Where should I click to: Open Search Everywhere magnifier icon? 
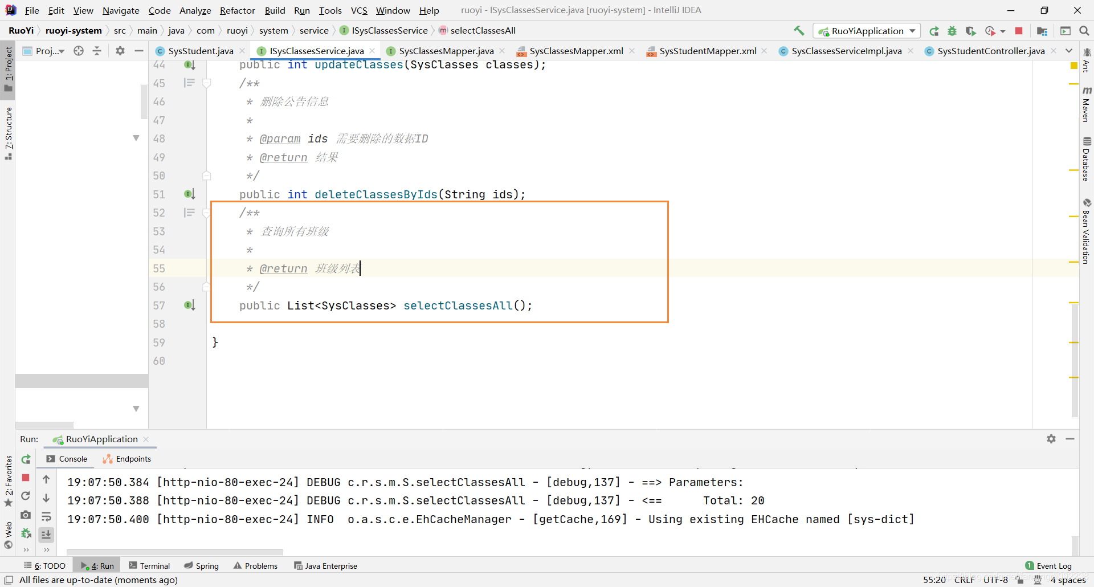click(1084, 31)
